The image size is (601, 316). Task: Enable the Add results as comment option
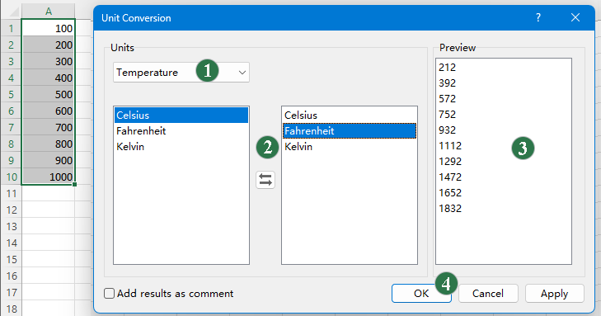(x=110, y=294)
